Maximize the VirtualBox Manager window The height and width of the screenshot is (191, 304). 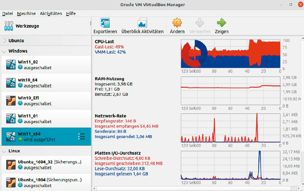click(x=291, y=5)
